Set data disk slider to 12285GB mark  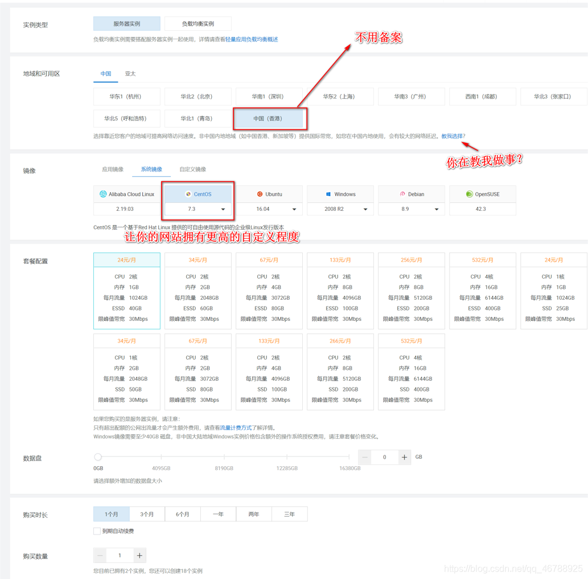(287, 456)
